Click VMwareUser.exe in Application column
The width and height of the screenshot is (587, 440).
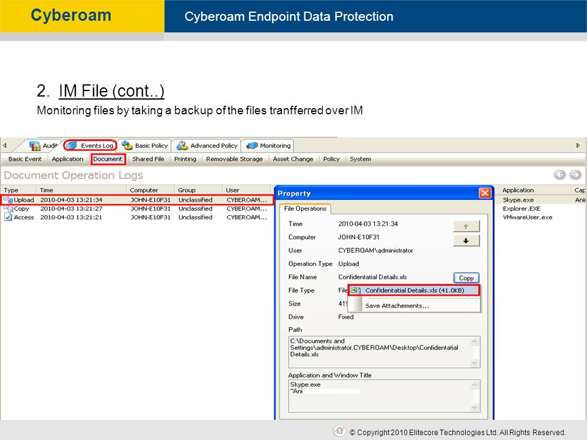528,217
